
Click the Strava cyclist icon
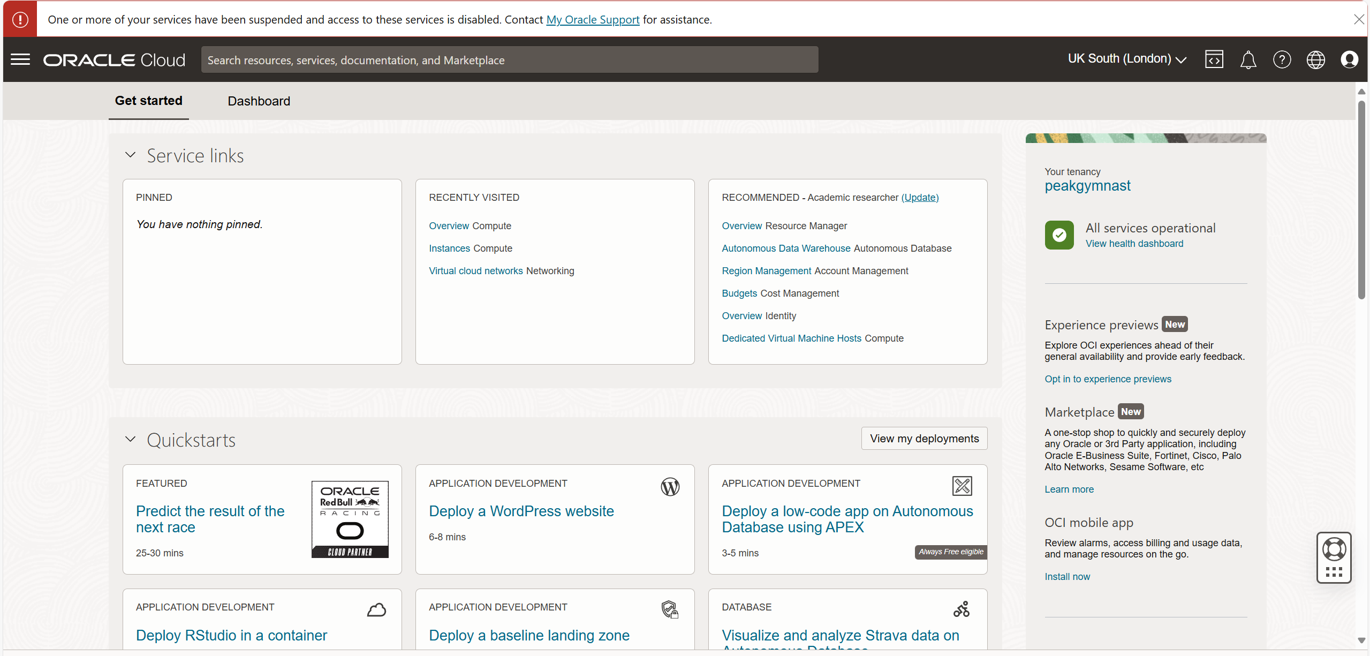coord(962,609)
